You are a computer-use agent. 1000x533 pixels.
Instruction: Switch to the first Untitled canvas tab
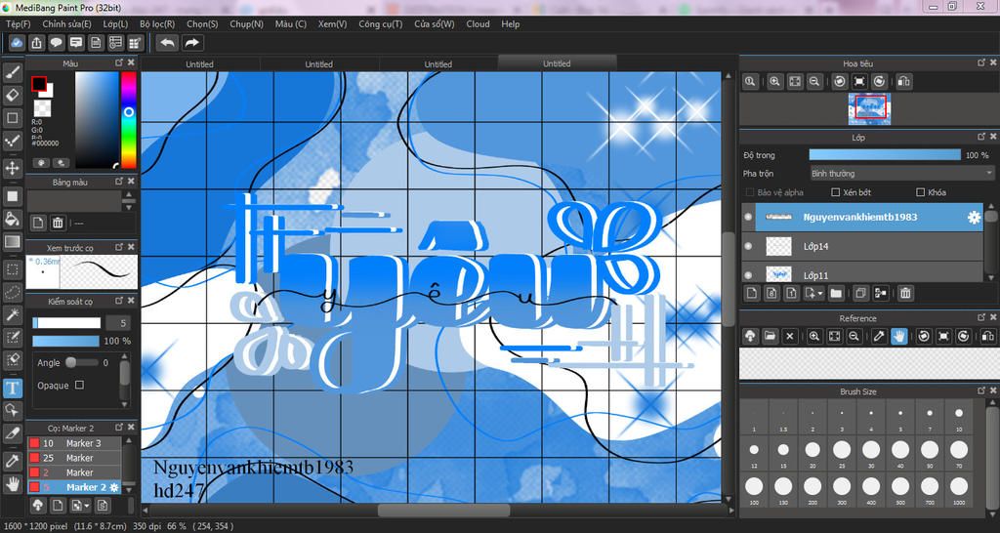[199, 63]
